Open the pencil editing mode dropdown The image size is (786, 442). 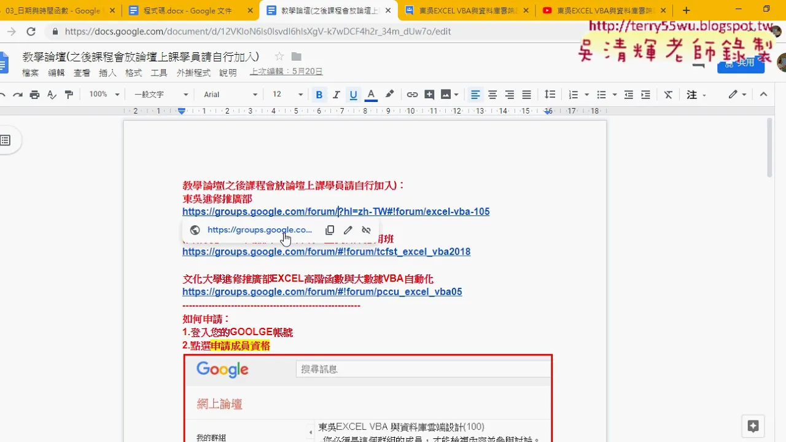pyautogui.click(x=737, y=95)
